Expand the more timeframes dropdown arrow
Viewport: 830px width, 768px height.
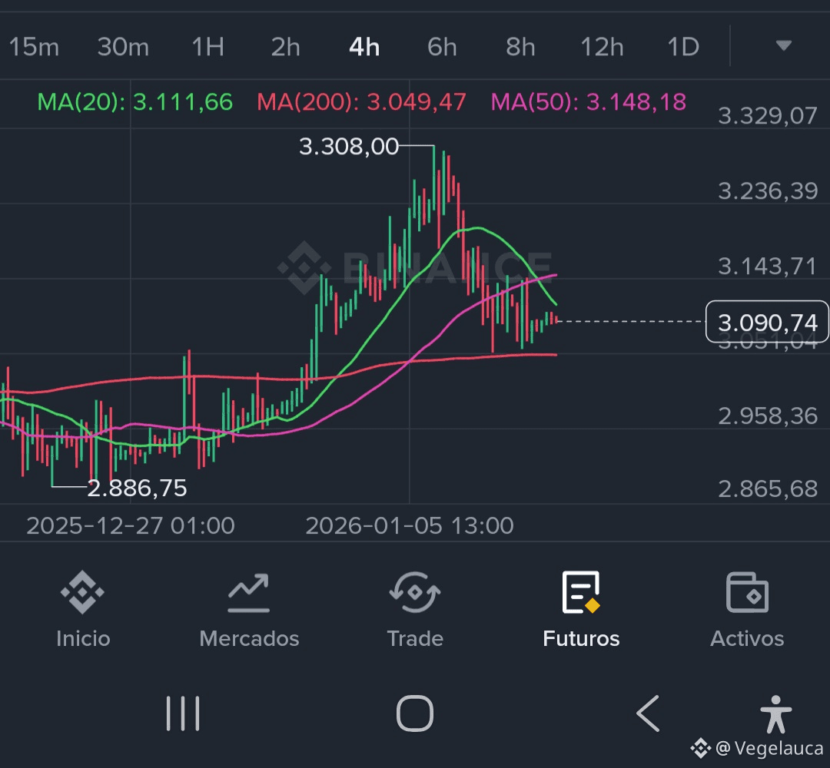[x=783, y=47]
